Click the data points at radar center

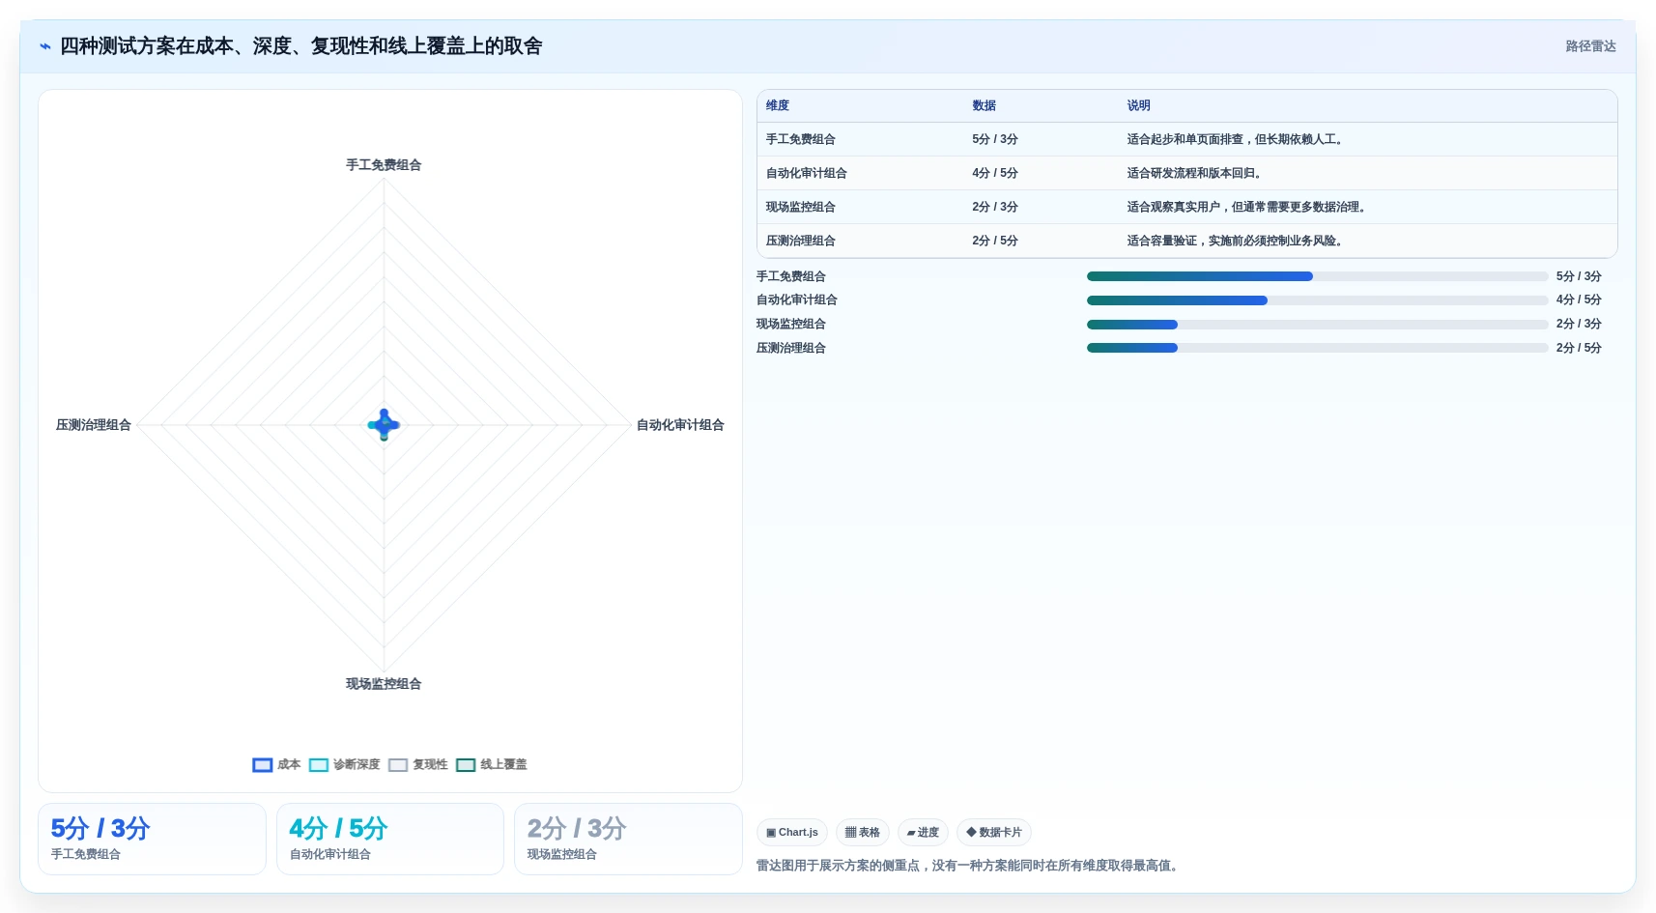pos(384,425)
